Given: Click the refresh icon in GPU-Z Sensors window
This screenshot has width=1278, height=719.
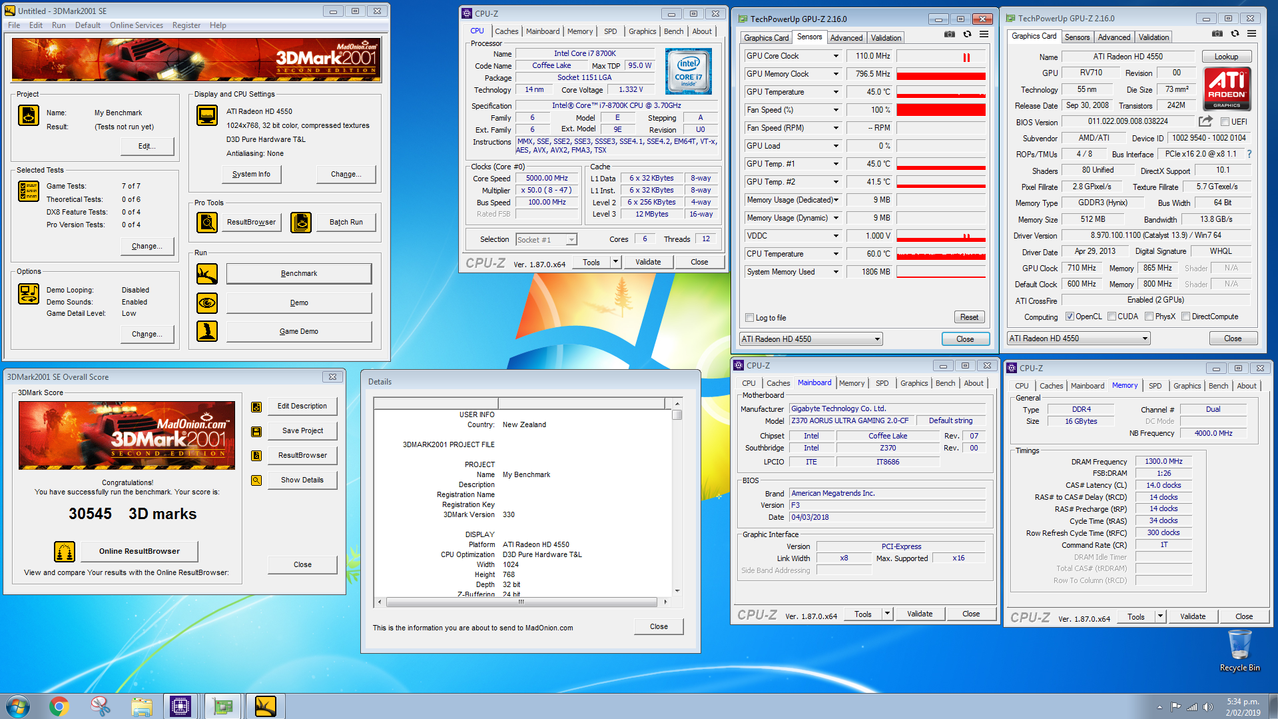Looking at the screenshot, I should point(967,35).
